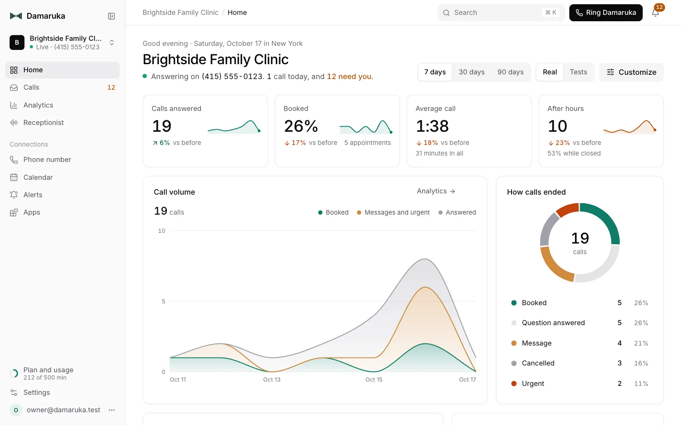Click the '12 need you' link

[349, 76]
